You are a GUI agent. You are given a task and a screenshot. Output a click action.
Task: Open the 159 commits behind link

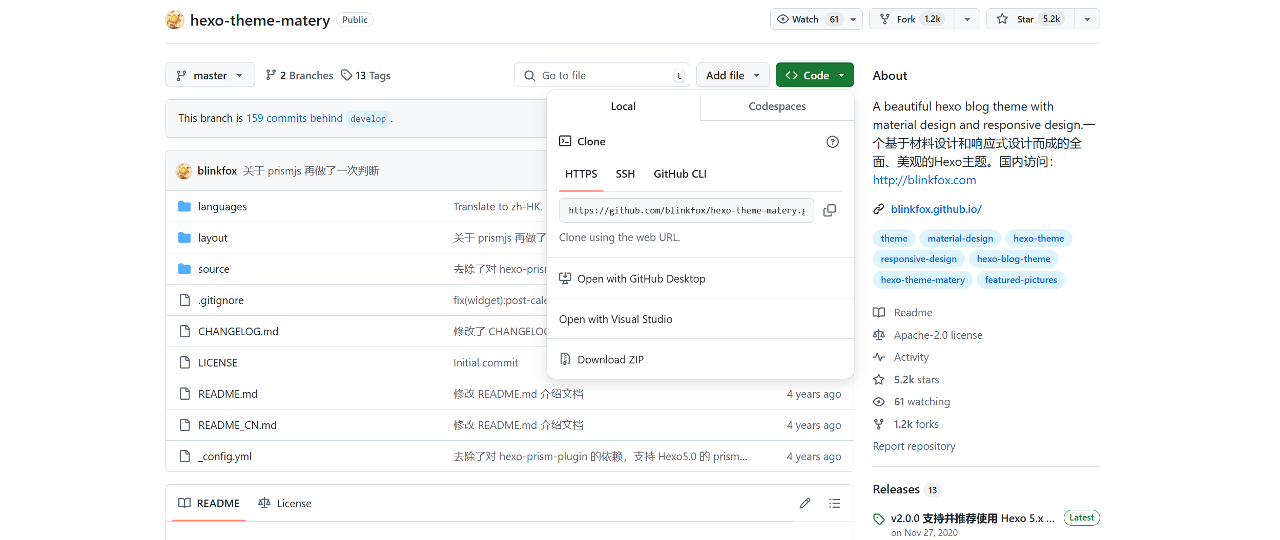[294, 118]
